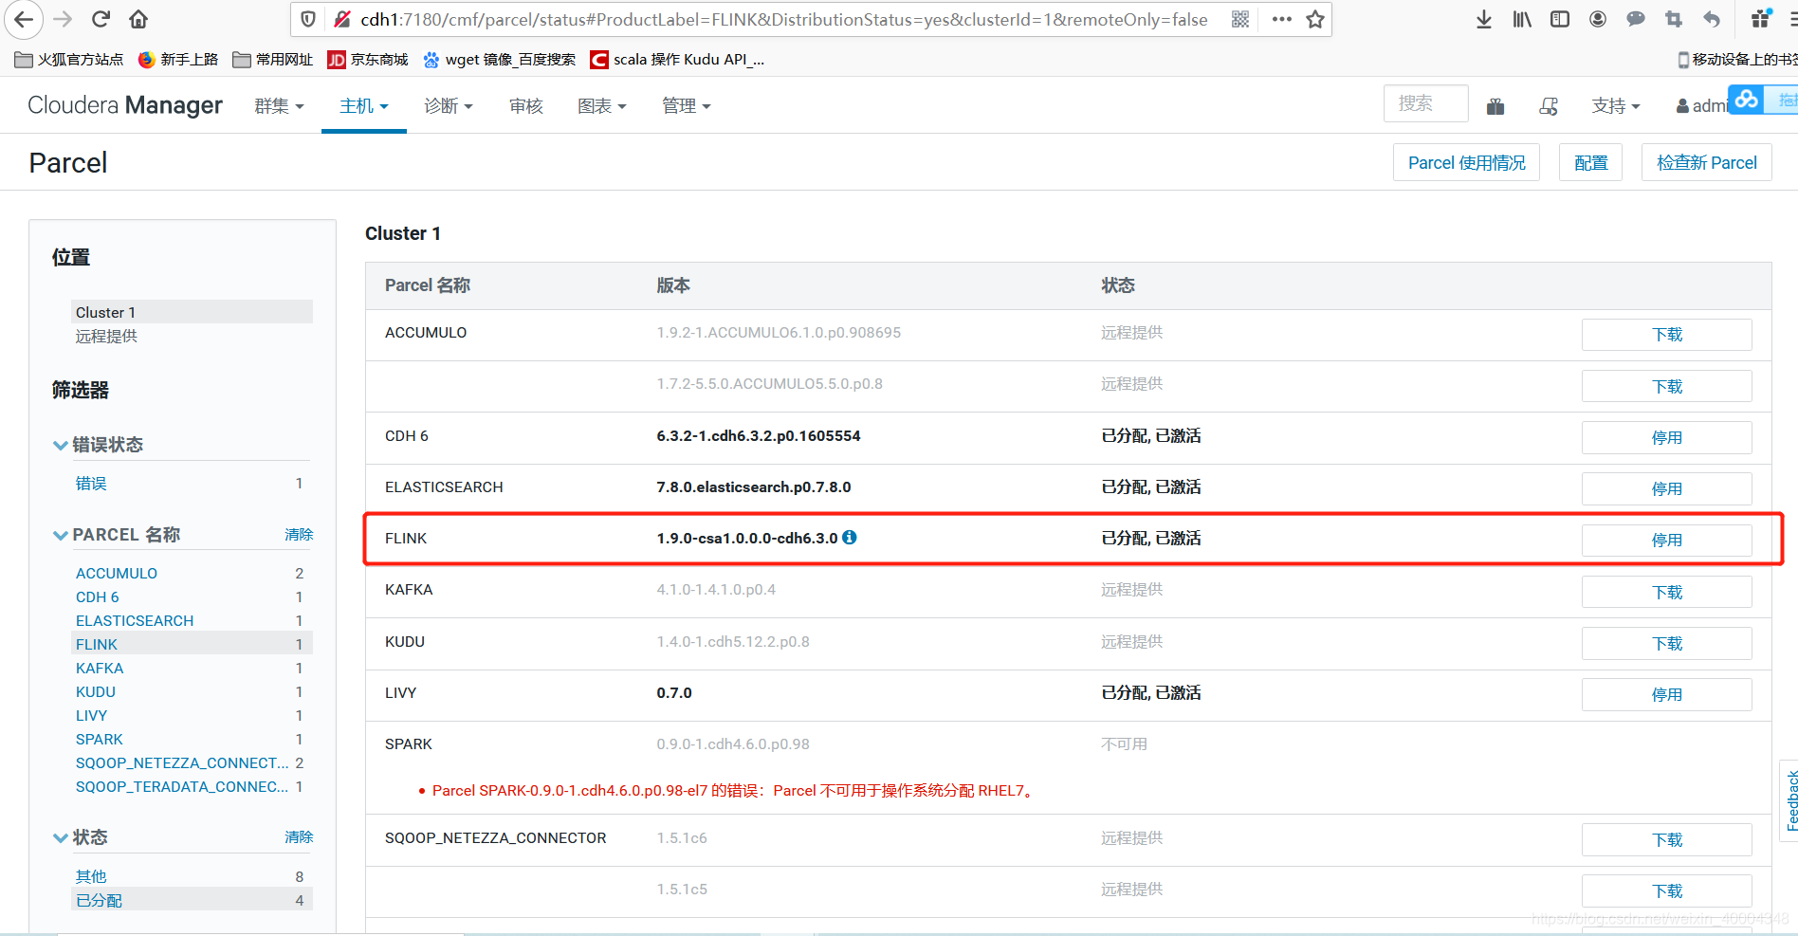Filter parcels by KAFKA name

click(x=100, y=669)
